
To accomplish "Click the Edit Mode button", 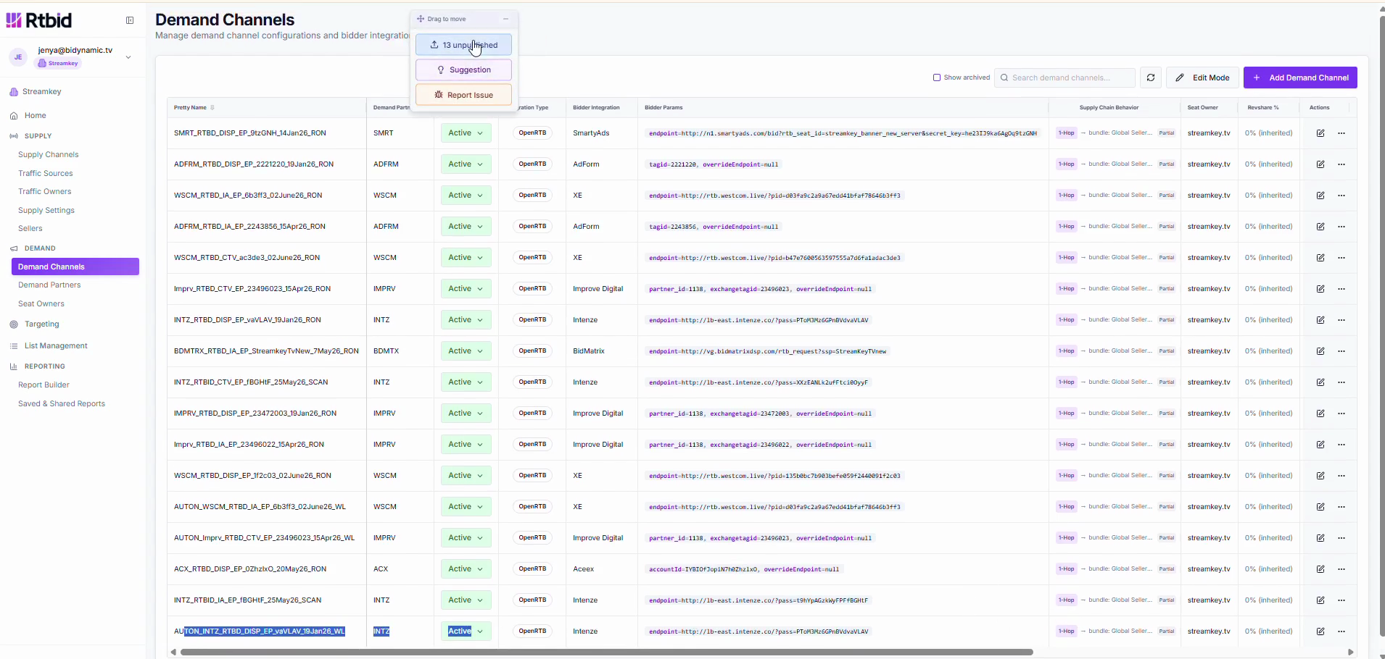I will 1202,77.
